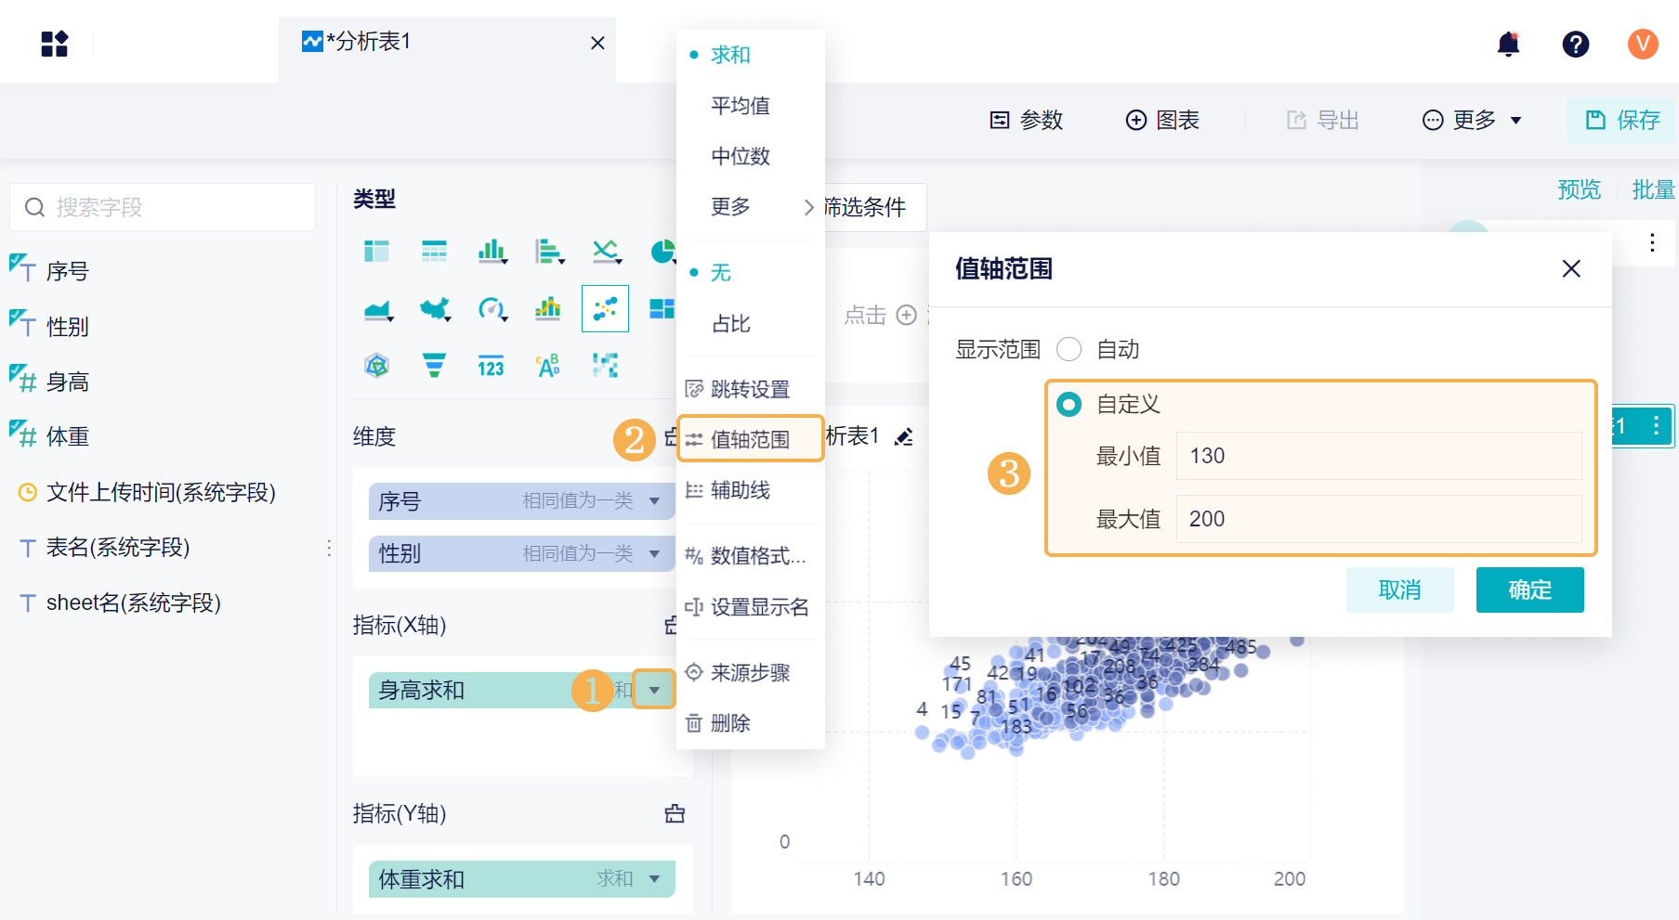Viewport: 1679px width, 920px height.
Task: Select the funnel chart type
Action: pos(434,366)
